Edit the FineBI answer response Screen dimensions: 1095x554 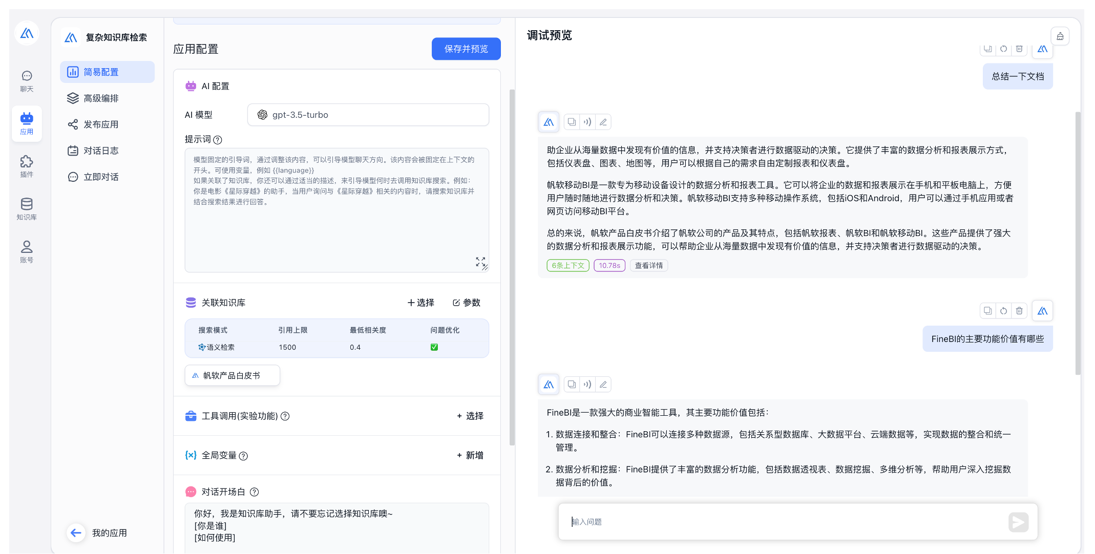[603, 384]
